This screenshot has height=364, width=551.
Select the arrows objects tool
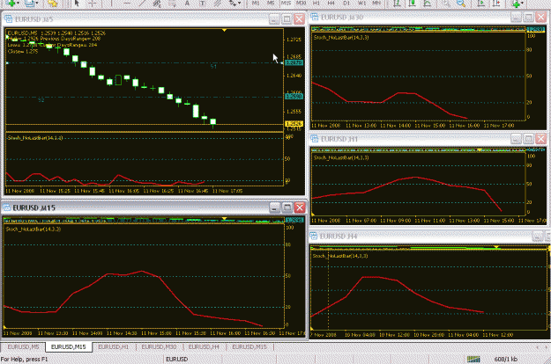coord(233,4)
